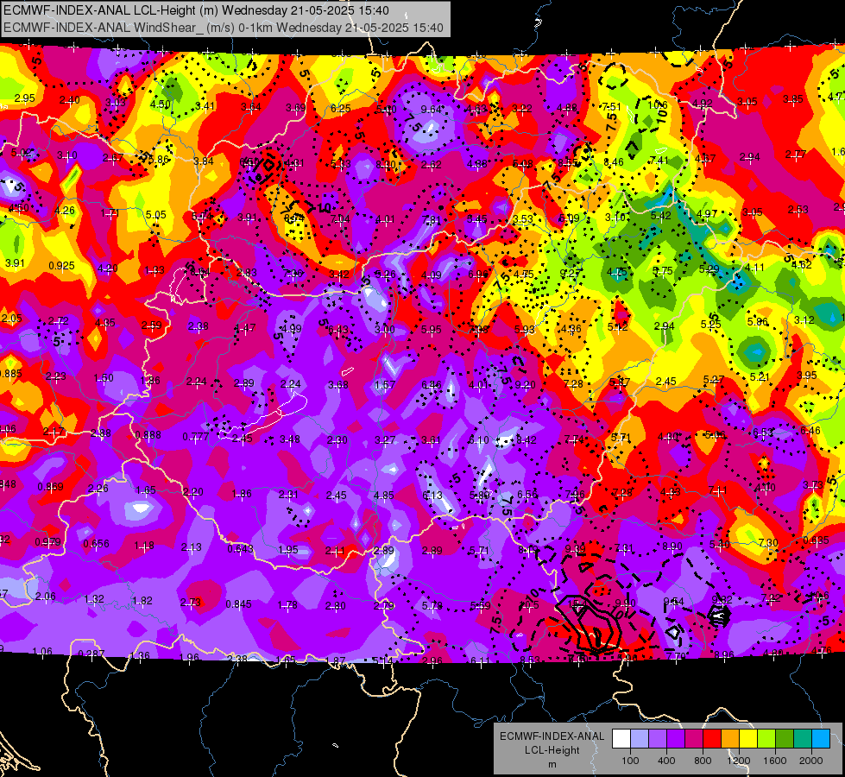Click the wind shear value 2.73

point(190,603)
